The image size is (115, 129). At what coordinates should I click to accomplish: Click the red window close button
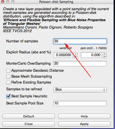tap(3, 1)
